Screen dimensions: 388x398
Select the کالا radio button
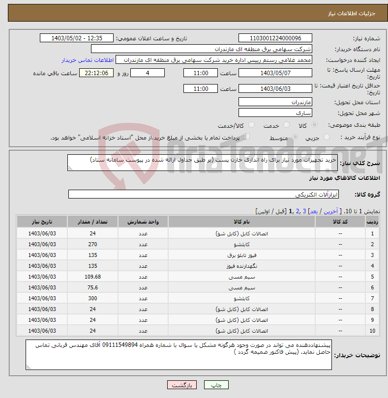[314, 125]
